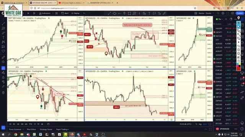Open Chrome from the Windows taskbar
The image size is (245, 137).
coord(16,134)
